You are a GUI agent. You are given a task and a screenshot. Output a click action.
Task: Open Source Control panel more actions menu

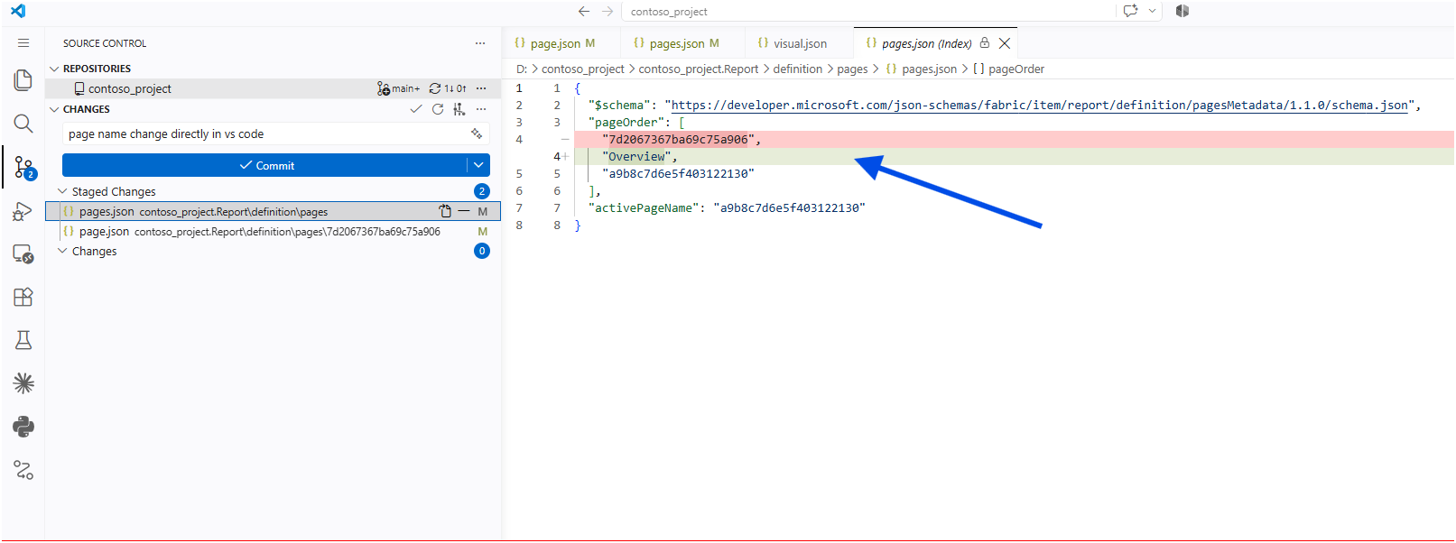480,43
